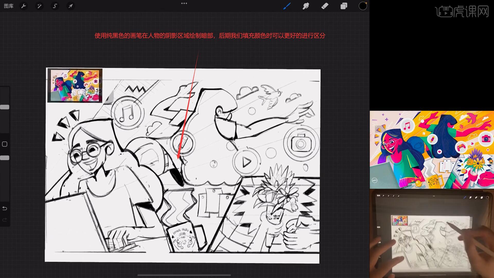Open the Adjustments magic wand menu

pyautogui.click(x=39, y=6)
